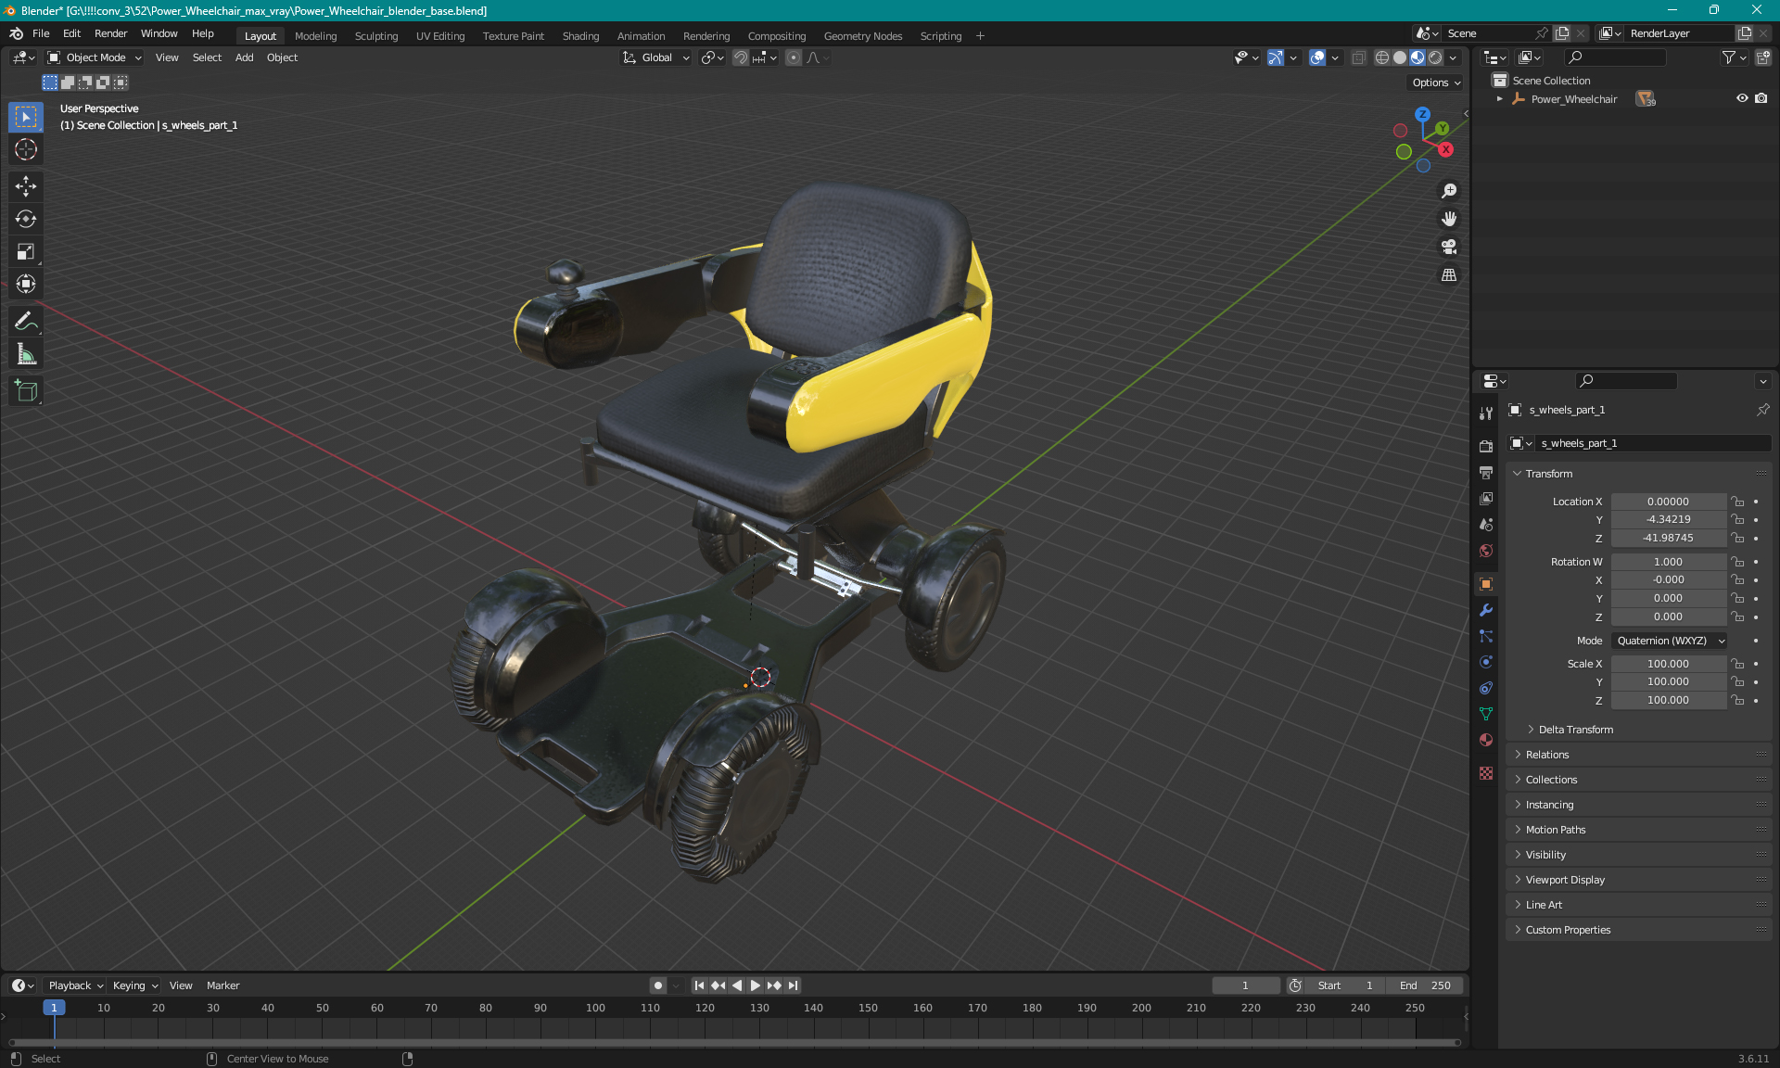Open the Object Constraints properties tab
1780x1068 pixels.
pyautogui.click(x=1486, y=688)
